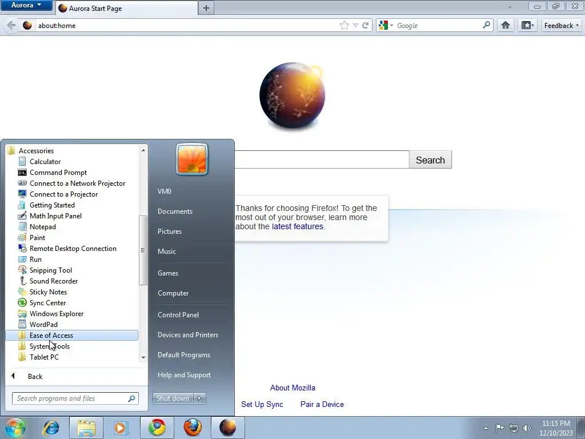Open Windows Media Player taskbar icon
Image resolution: width=585 pixels, height=439 pixels.
click(121, 428)
